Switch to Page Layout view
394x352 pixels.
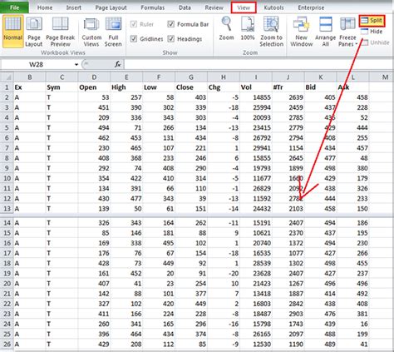[34, 25]
